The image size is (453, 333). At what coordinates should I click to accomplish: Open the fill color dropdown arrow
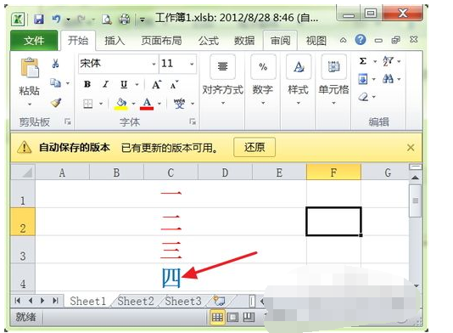pos(133,104)
